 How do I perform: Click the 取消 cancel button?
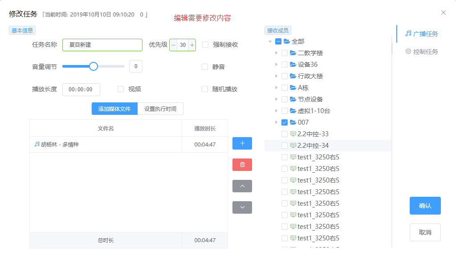[x=425, y=232]
